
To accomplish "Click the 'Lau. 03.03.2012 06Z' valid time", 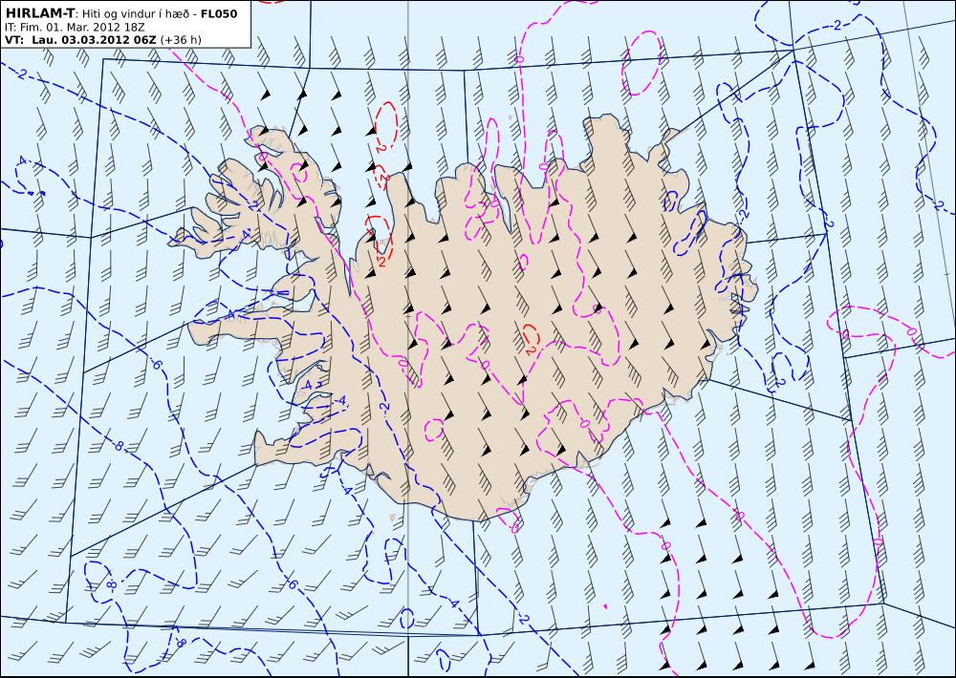I will 94,39.
